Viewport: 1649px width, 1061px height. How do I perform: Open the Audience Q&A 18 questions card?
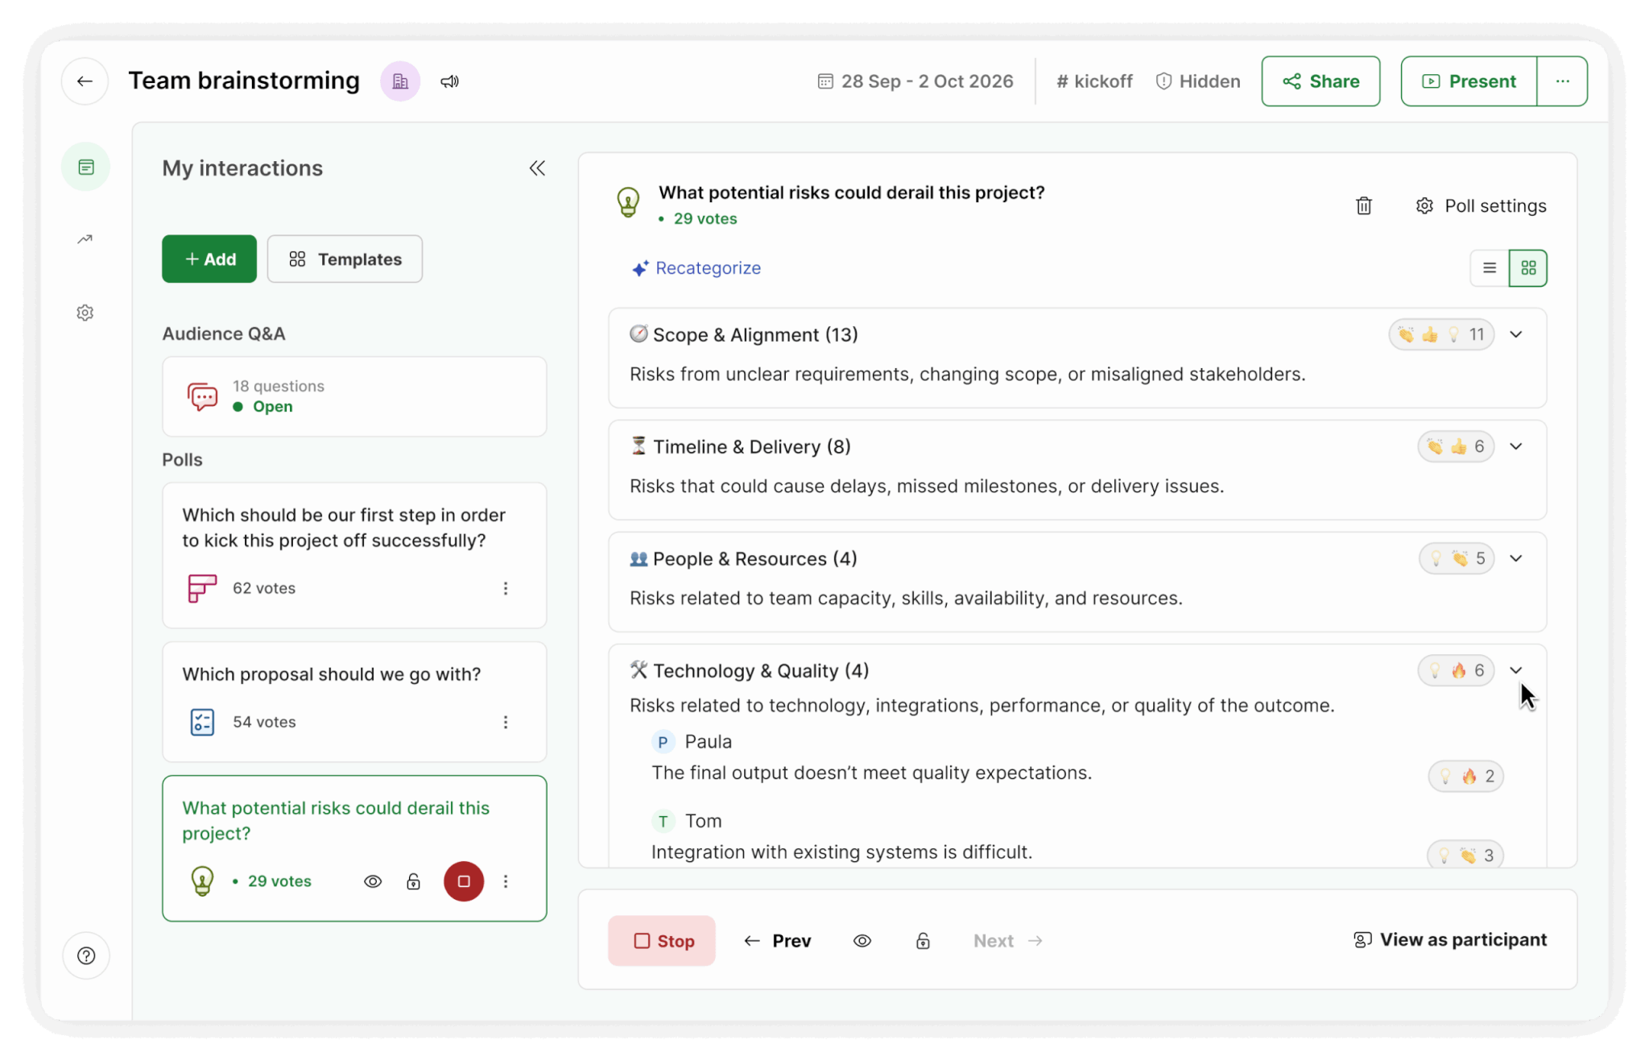click(x=354, y=397)
